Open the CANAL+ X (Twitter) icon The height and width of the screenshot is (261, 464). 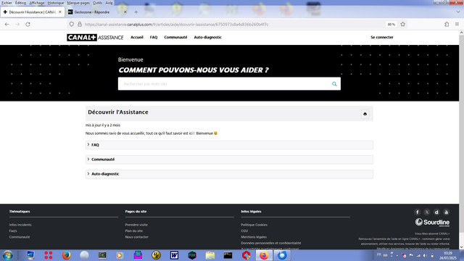[427, 212]
